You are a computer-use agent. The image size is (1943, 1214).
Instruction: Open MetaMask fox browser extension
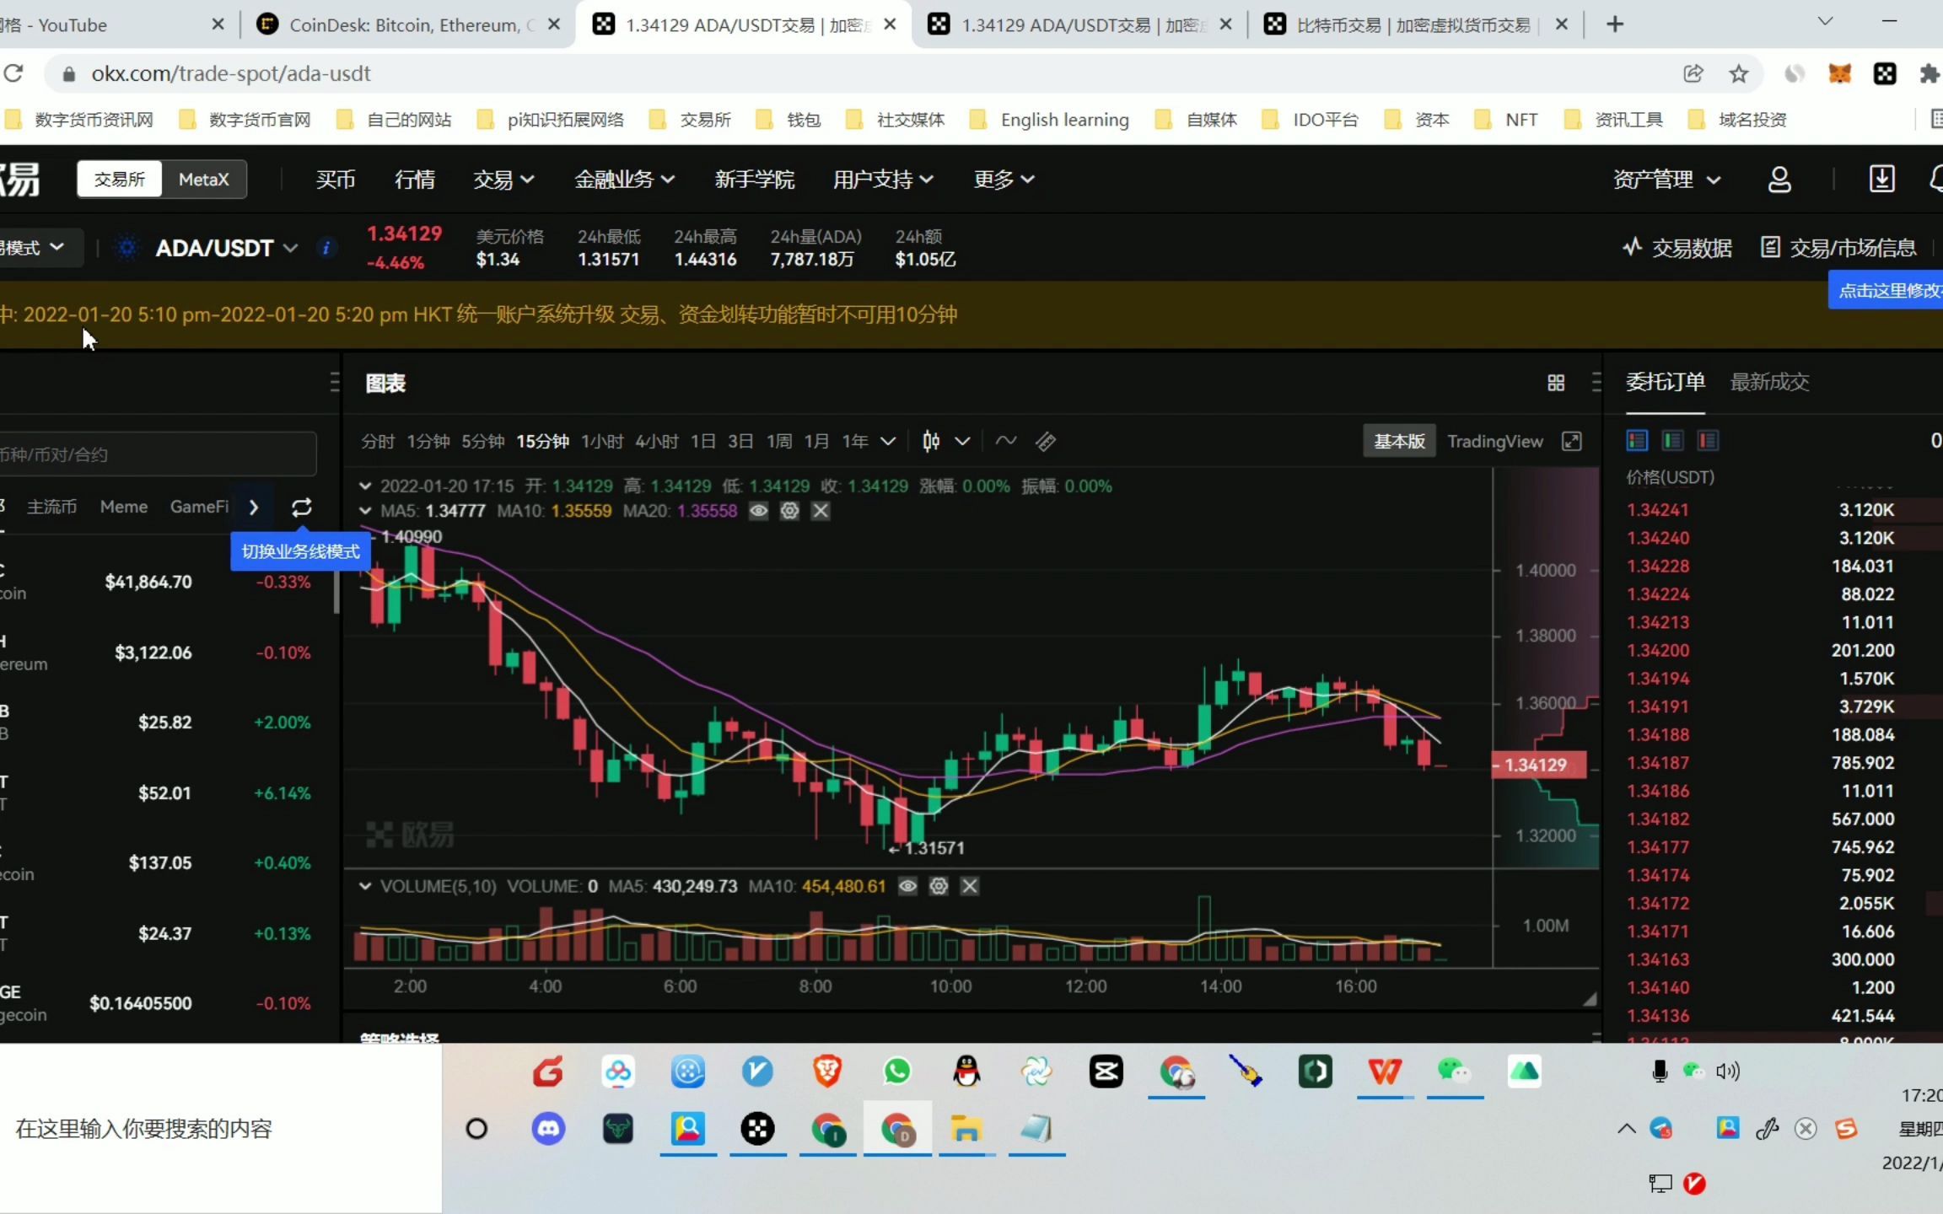click(x=1839, y=74)
